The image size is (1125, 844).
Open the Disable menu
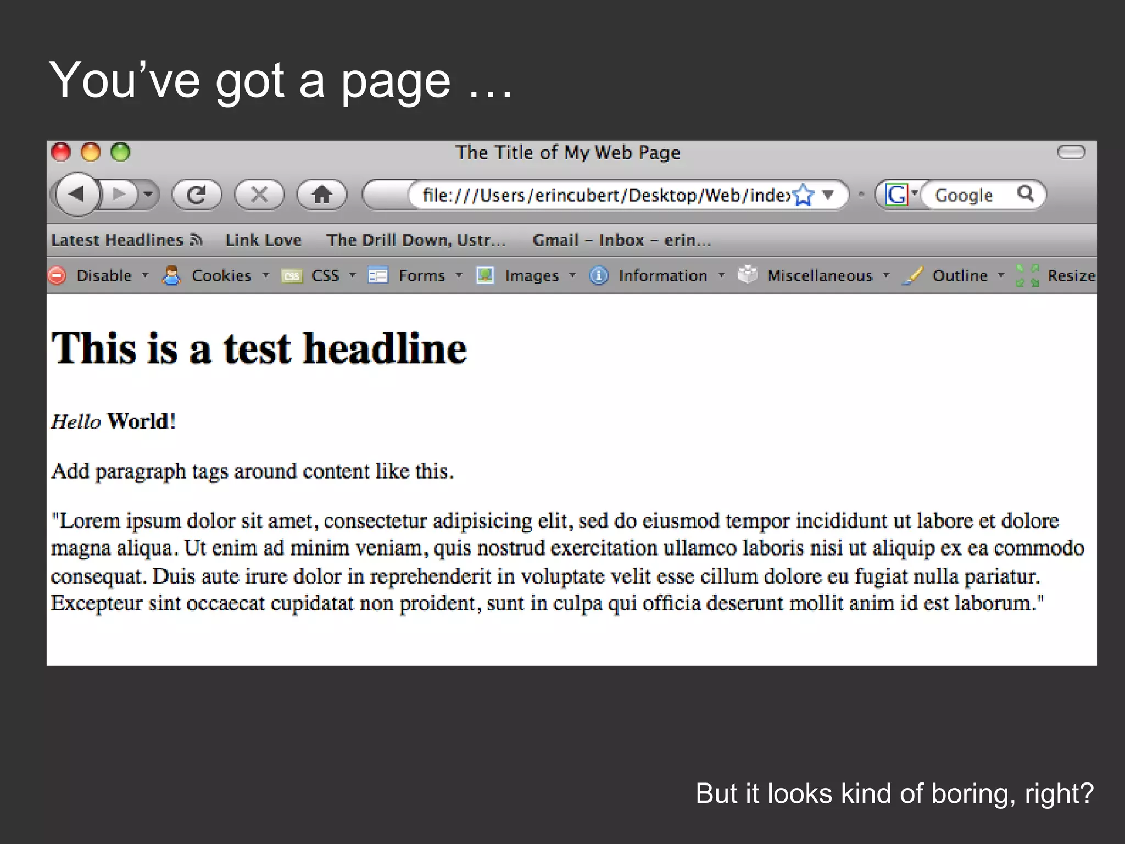pyautogui.click(x=104, y=275)
